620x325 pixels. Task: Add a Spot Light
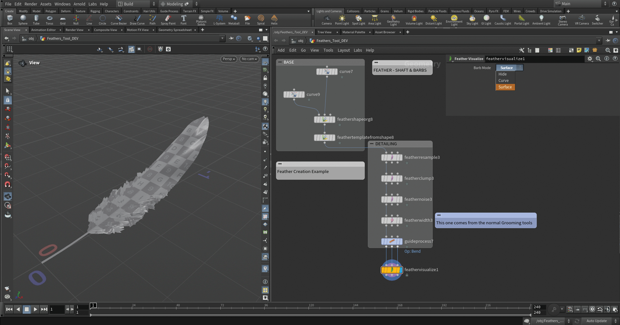click(x=359, y=20)
